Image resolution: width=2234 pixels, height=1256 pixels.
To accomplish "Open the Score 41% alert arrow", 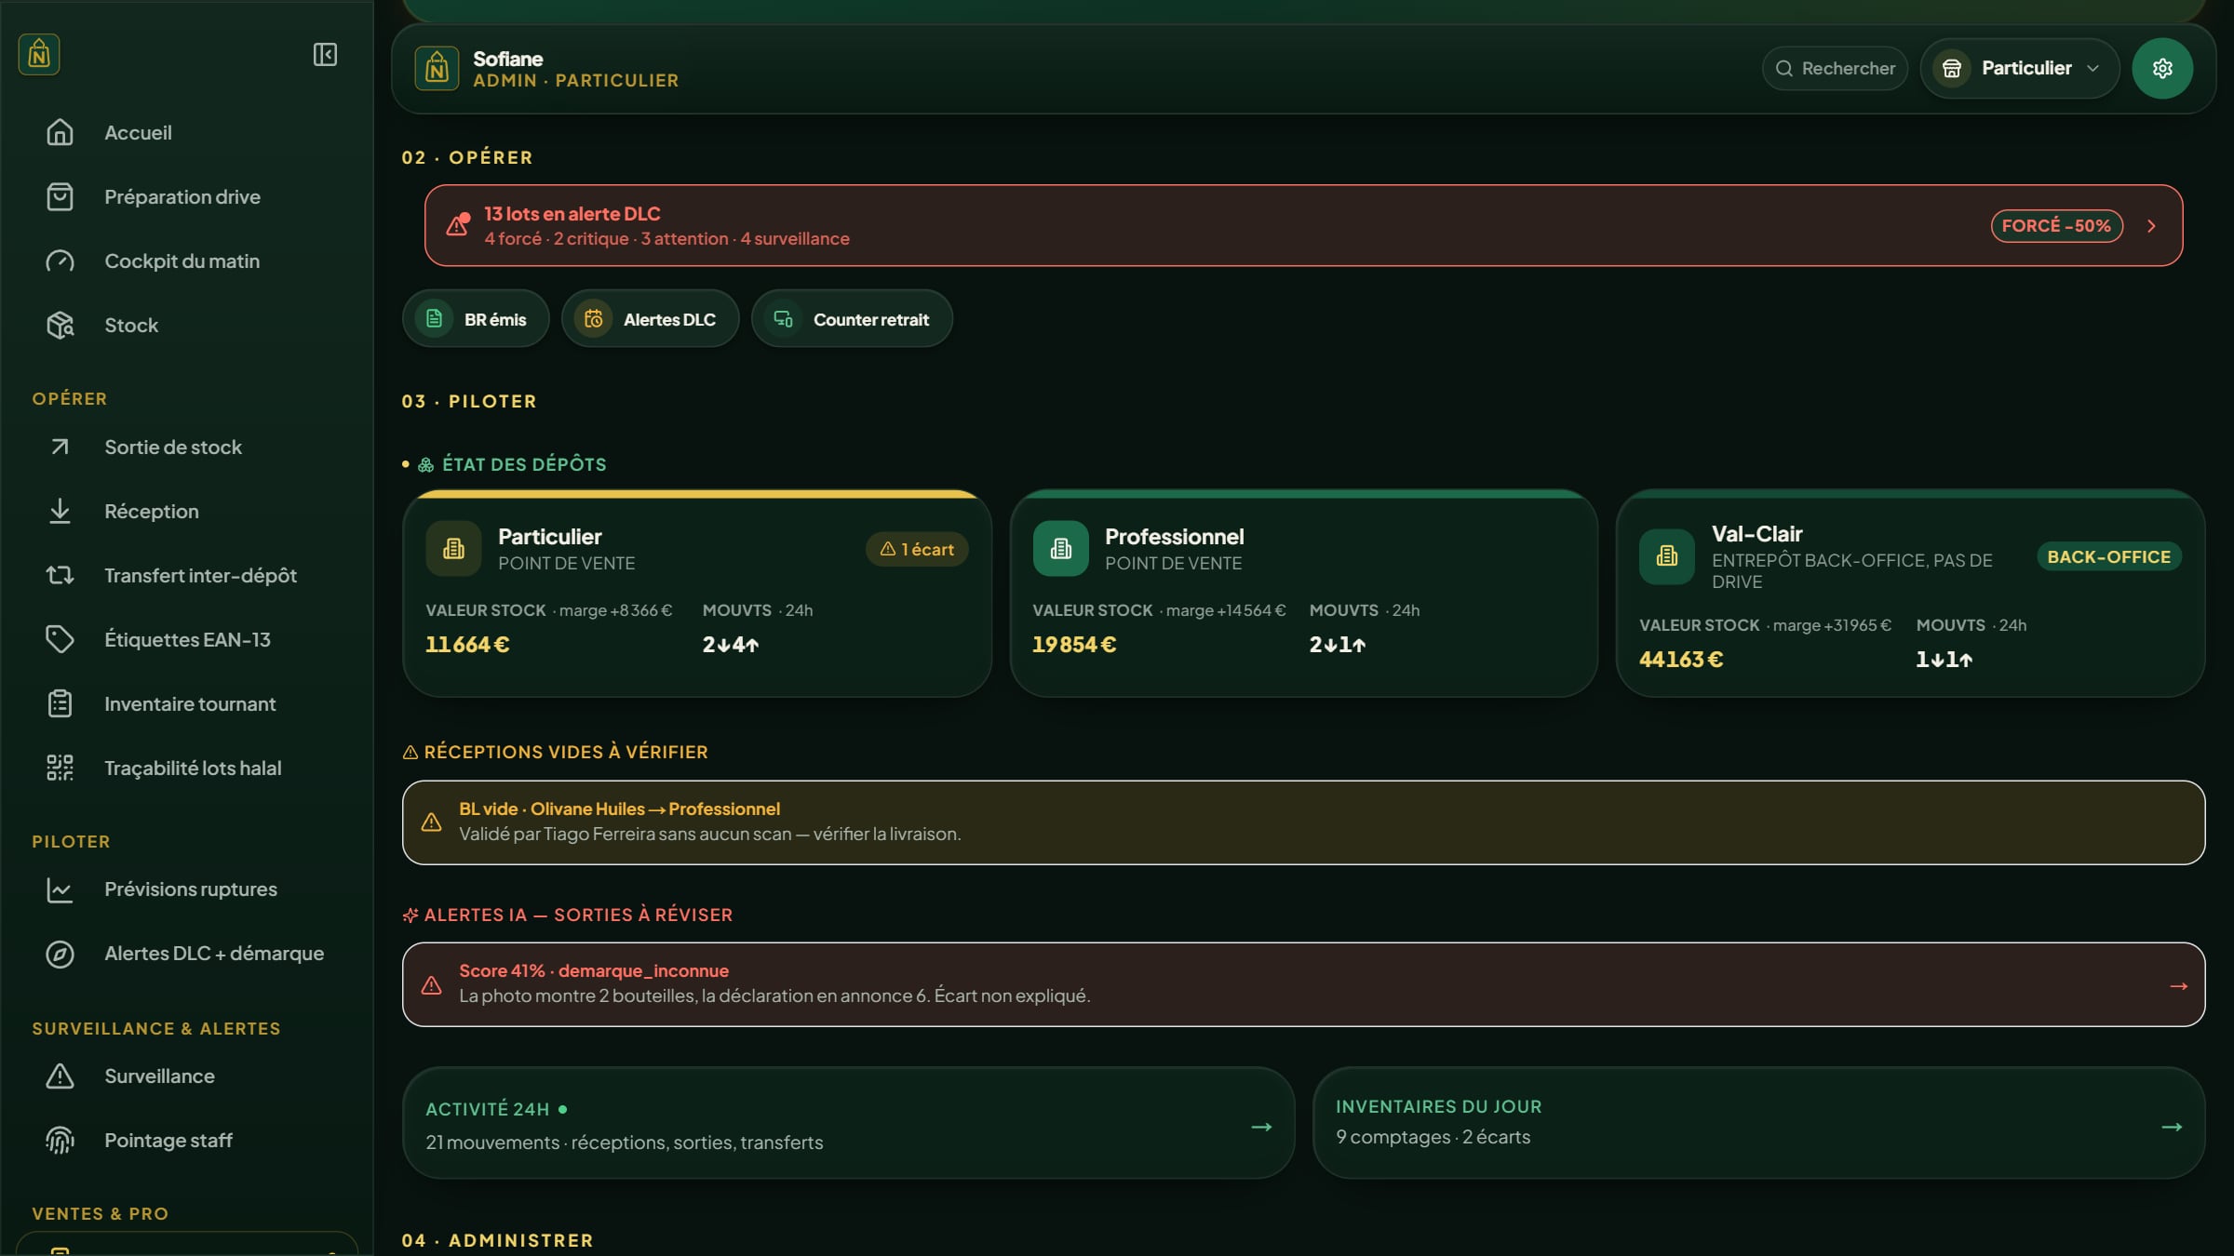I will [x=2178, y=986].
